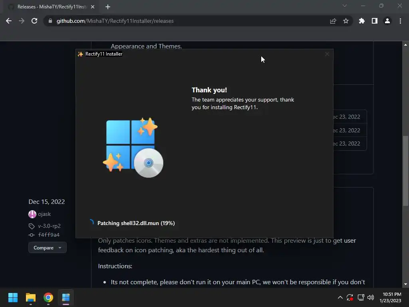Screen dimensions: 409x307
Task: View site info via the padlock icon
Action: pyautogui.click(x=50, y=21)
